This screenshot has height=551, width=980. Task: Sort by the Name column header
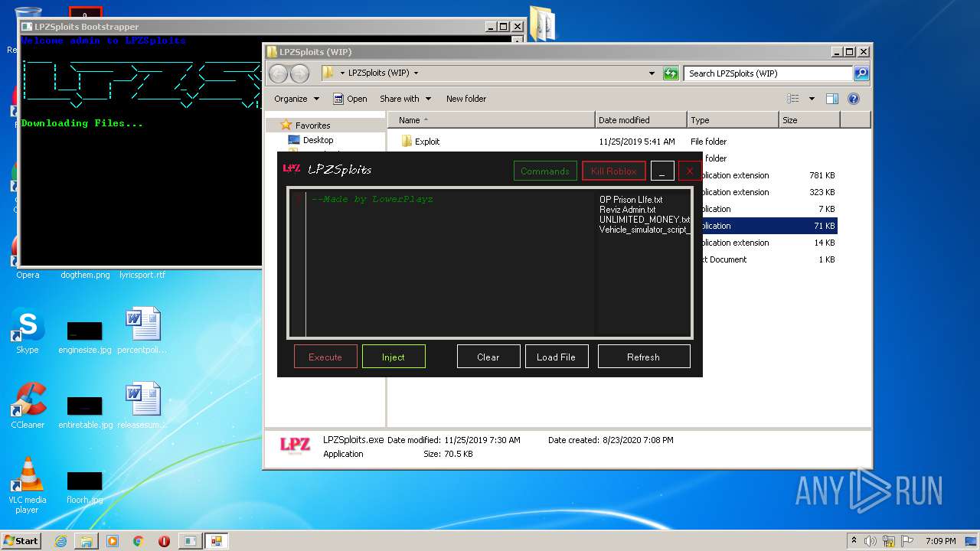click(492, 120)
